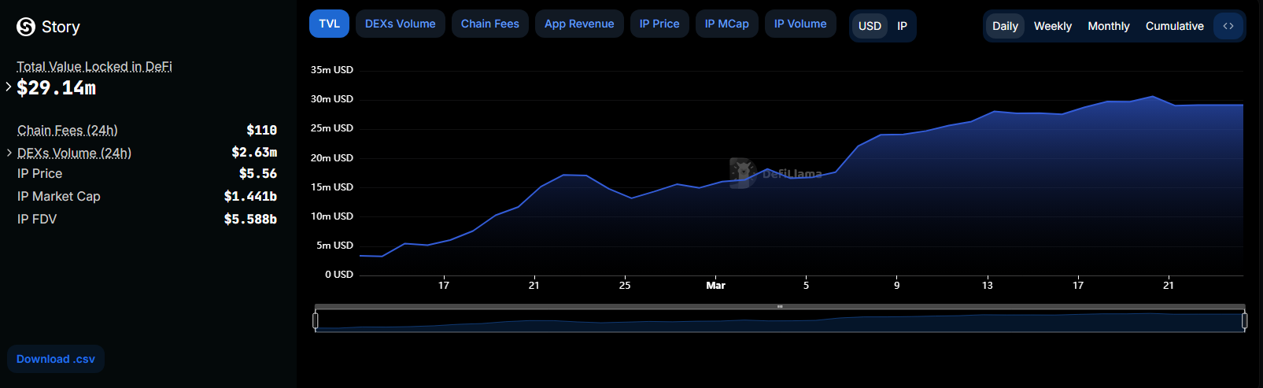Toggle the App Revenue chart series

[579, 24]
